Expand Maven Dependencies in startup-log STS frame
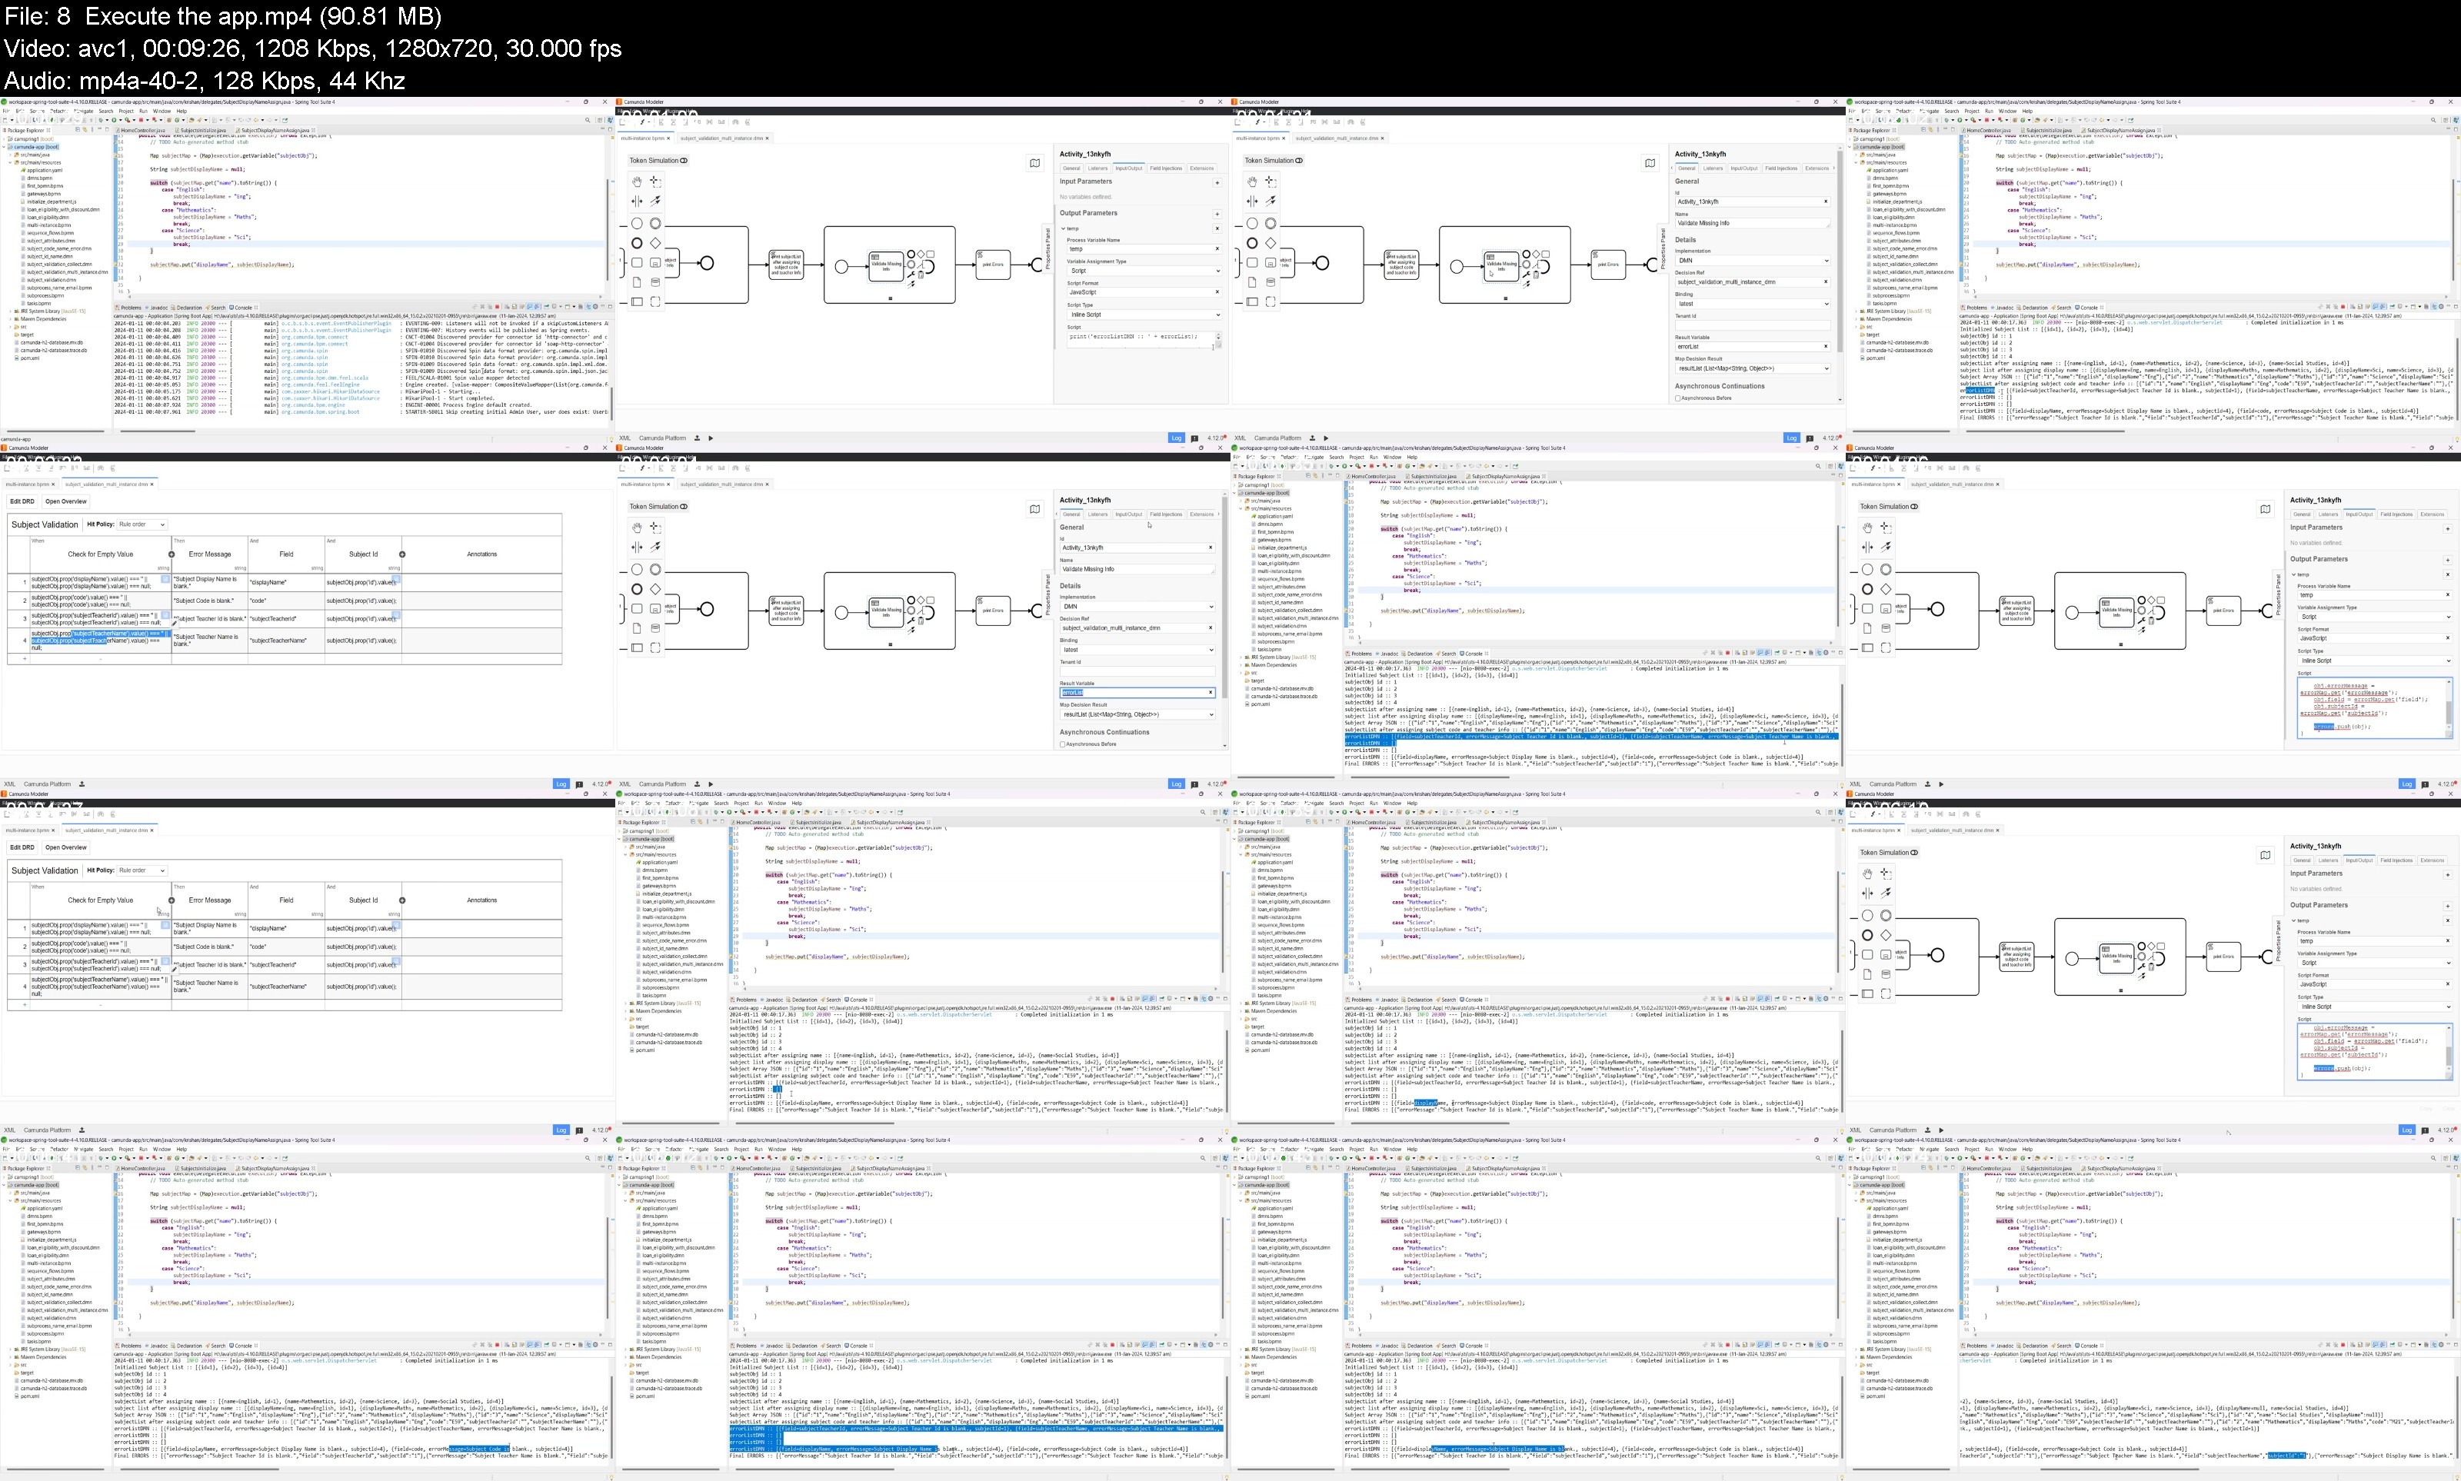Viewport: 2461px width, 1481px height. [x=10, y=319]
